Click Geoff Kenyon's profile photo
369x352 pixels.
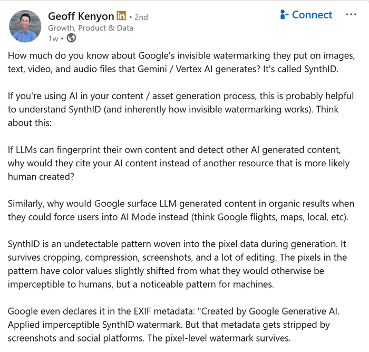(25, 26)
